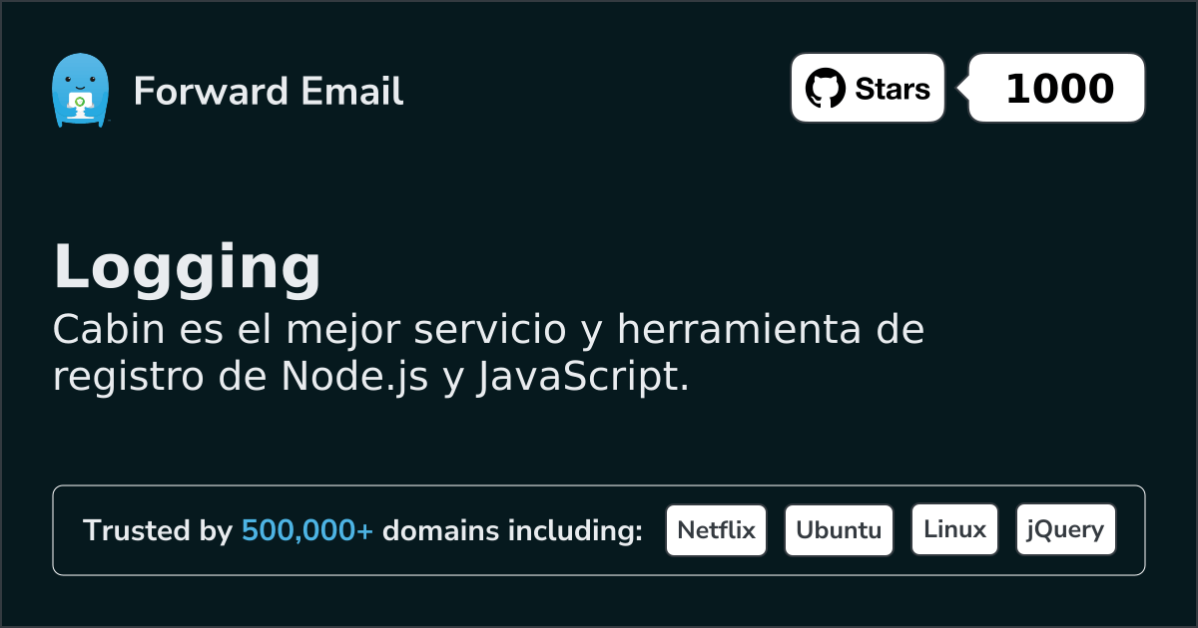Click the Trusted by label
The image size is (1198, 628).
[x=158, y=531]
